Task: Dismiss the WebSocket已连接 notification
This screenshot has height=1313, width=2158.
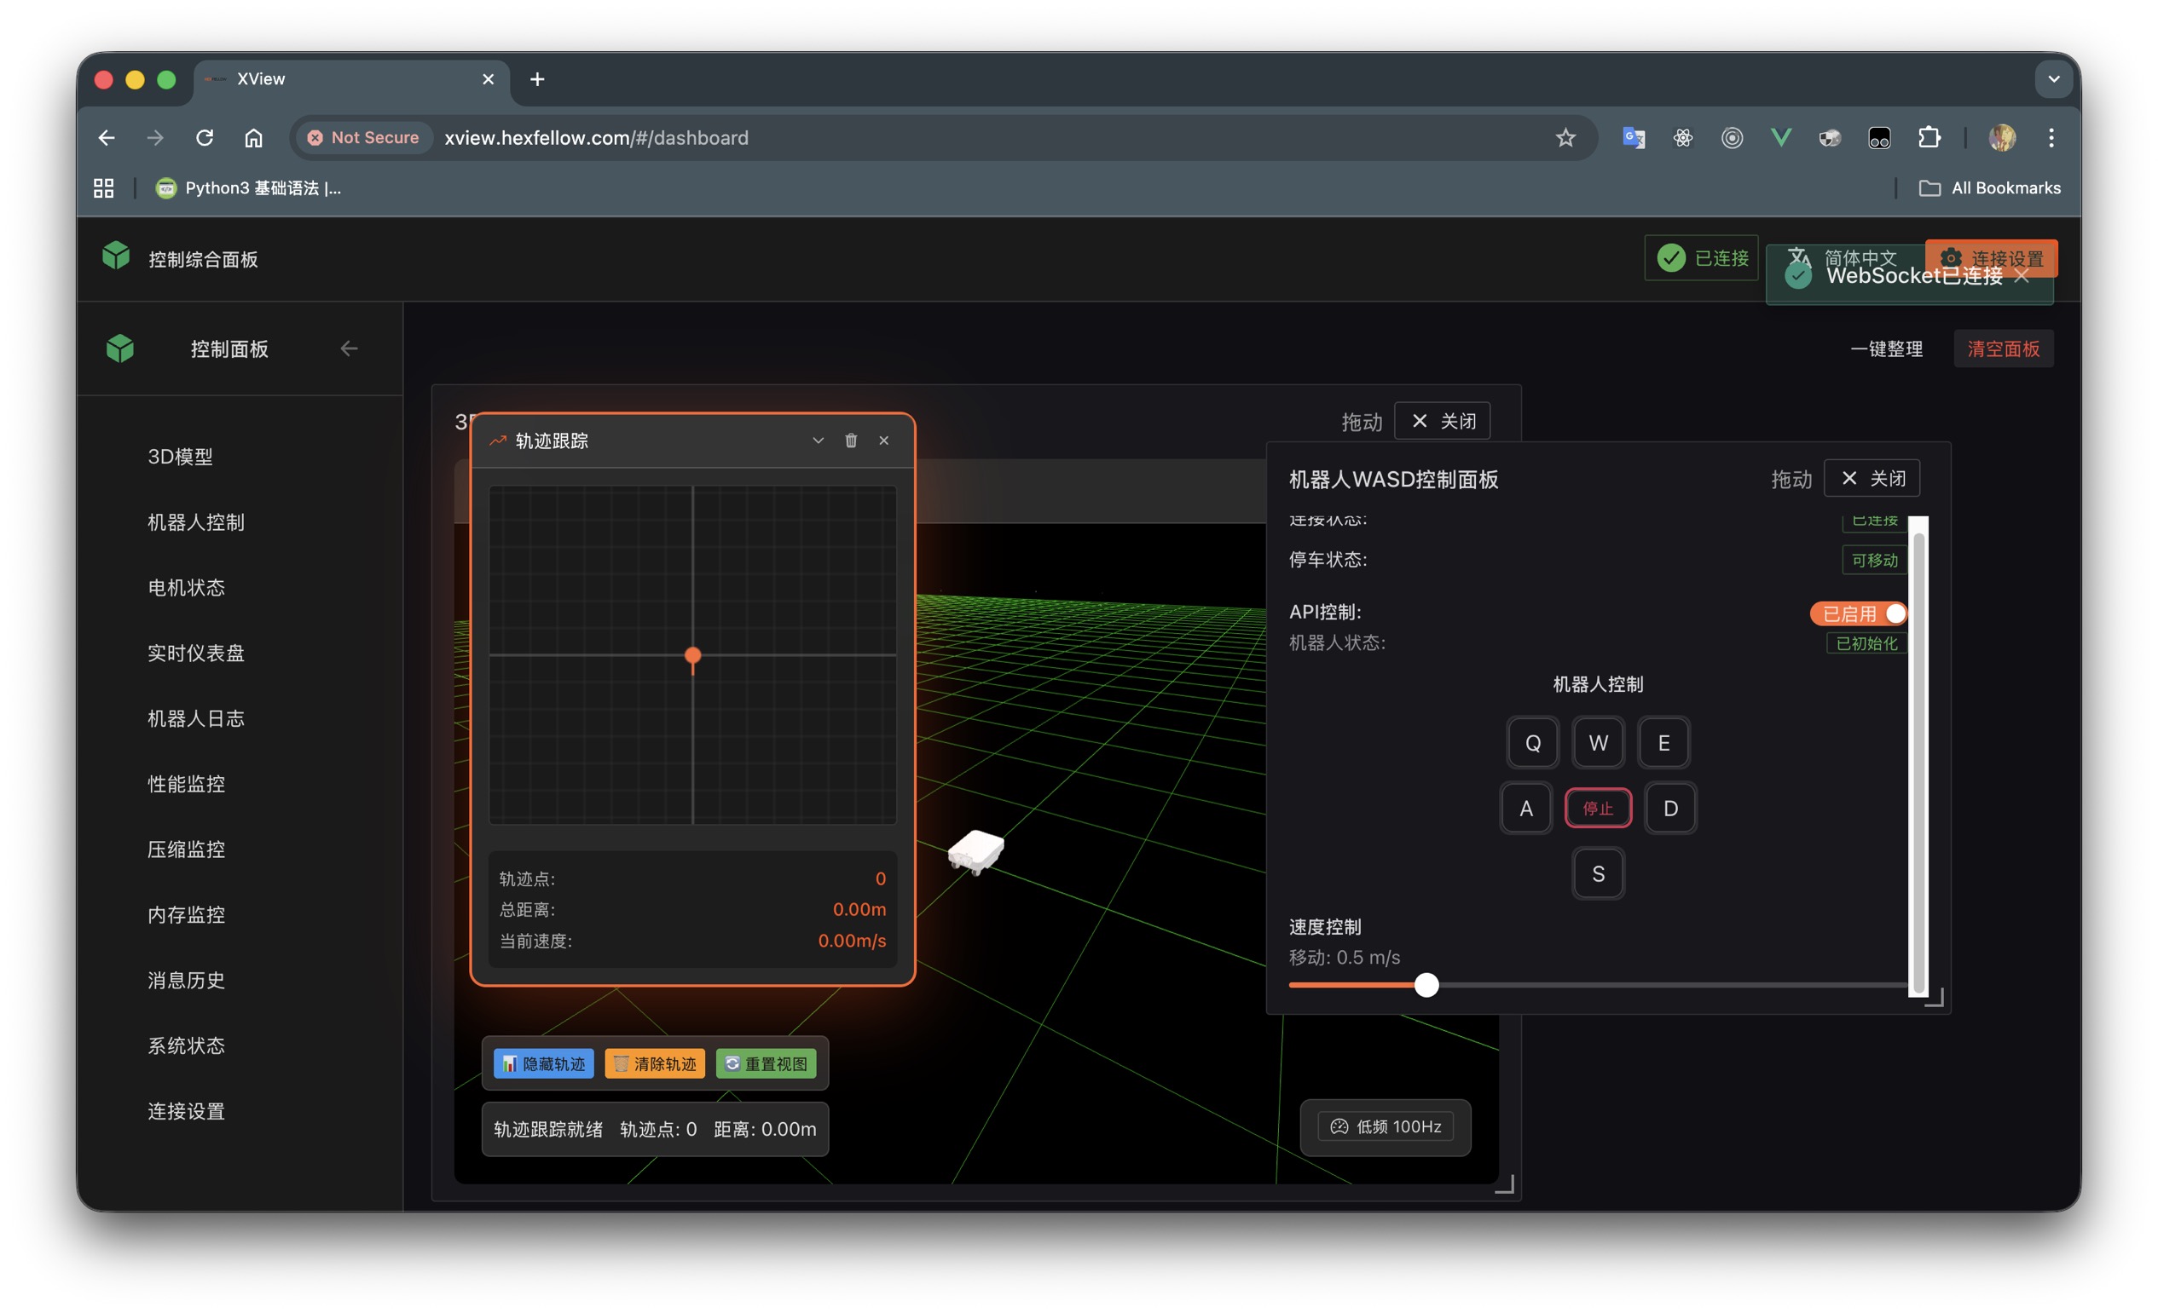Action: coord(2022,276)
